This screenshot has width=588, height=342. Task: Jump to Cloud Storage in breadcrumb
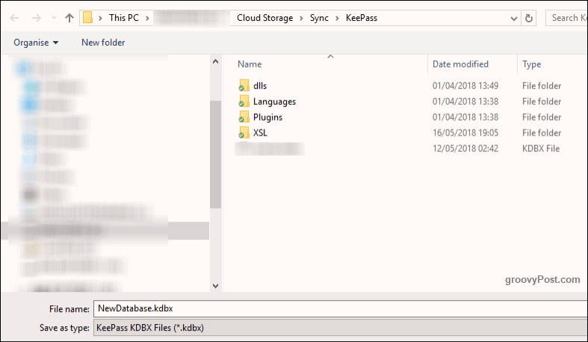tap(264, 18)
